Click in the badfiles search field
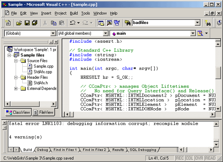 click(x=164, y=23)
